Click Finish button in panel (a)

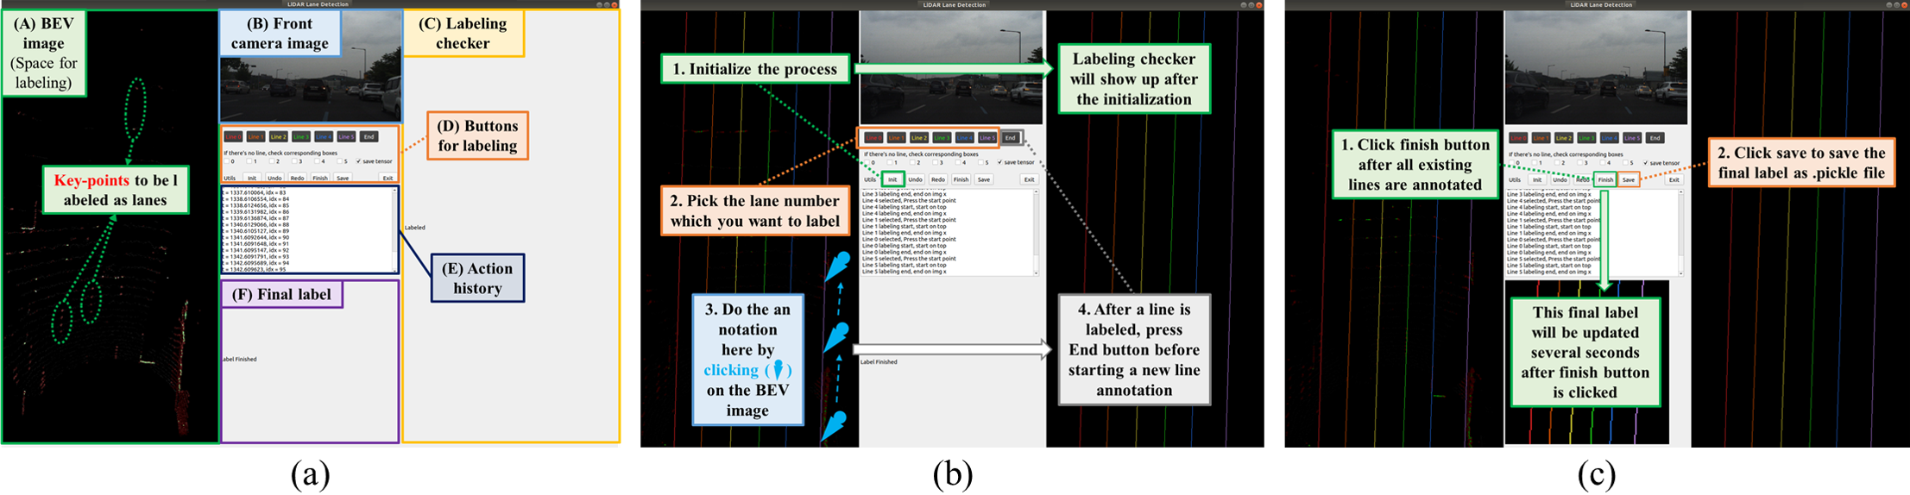pos(320,178)
